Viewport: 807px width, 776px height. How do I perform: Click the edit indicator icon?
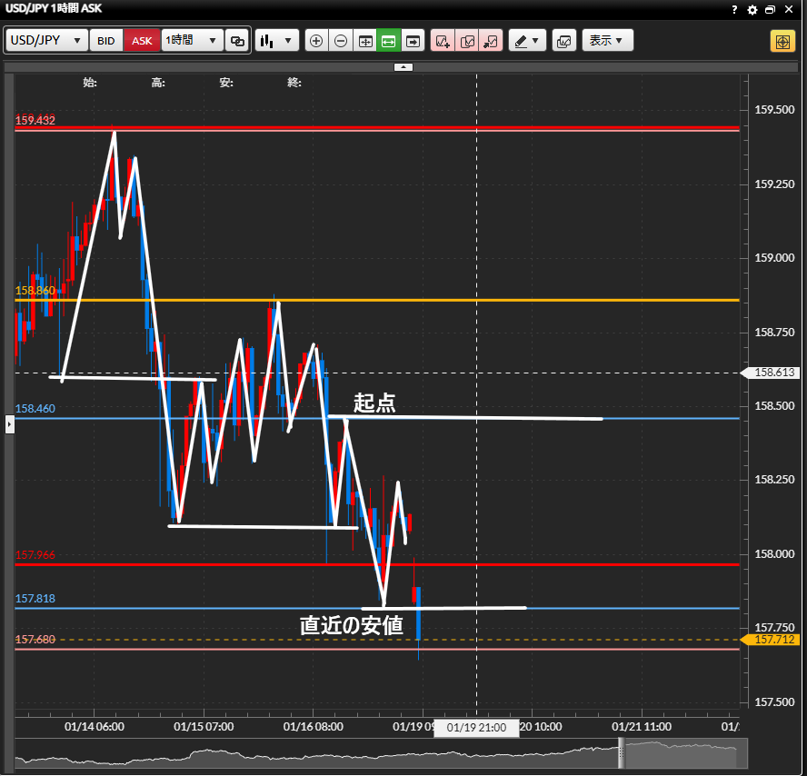[467, 41]
